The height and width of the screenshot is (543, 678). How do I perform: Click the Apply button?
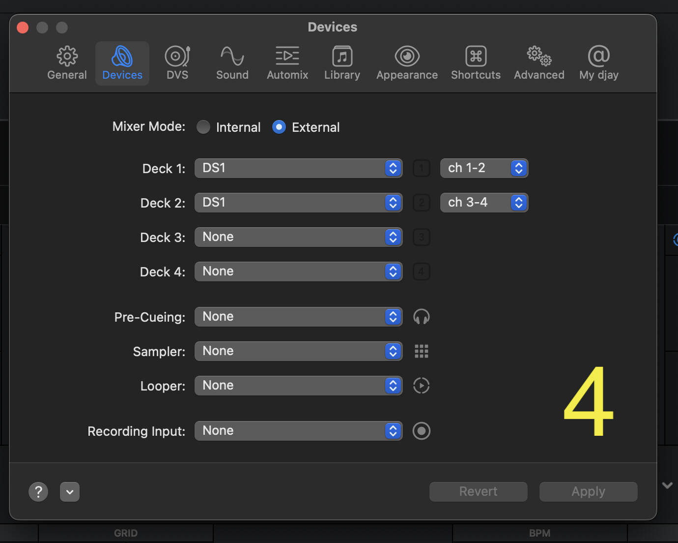click(588, 492)
